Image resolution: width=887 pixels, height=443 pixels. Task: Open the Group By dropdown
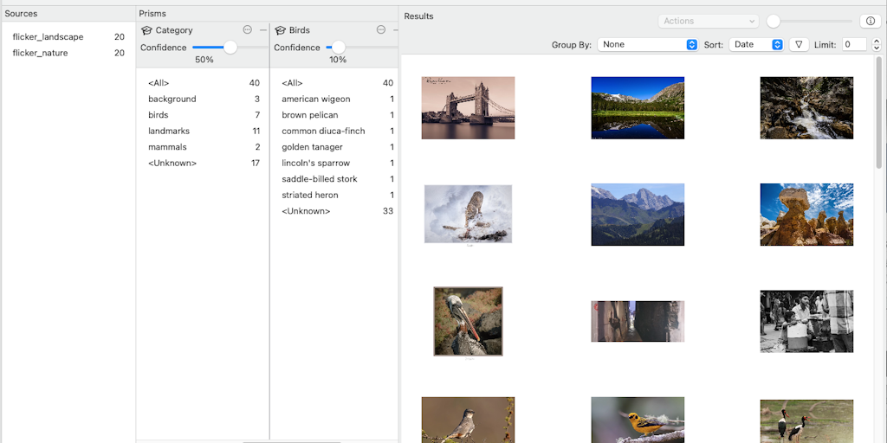pos(648,44)
